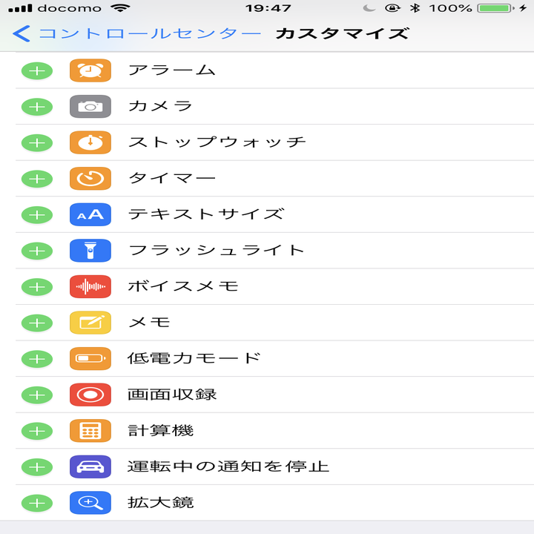
Task: Select the 画面収録 row label
Action: pos(172,395)
